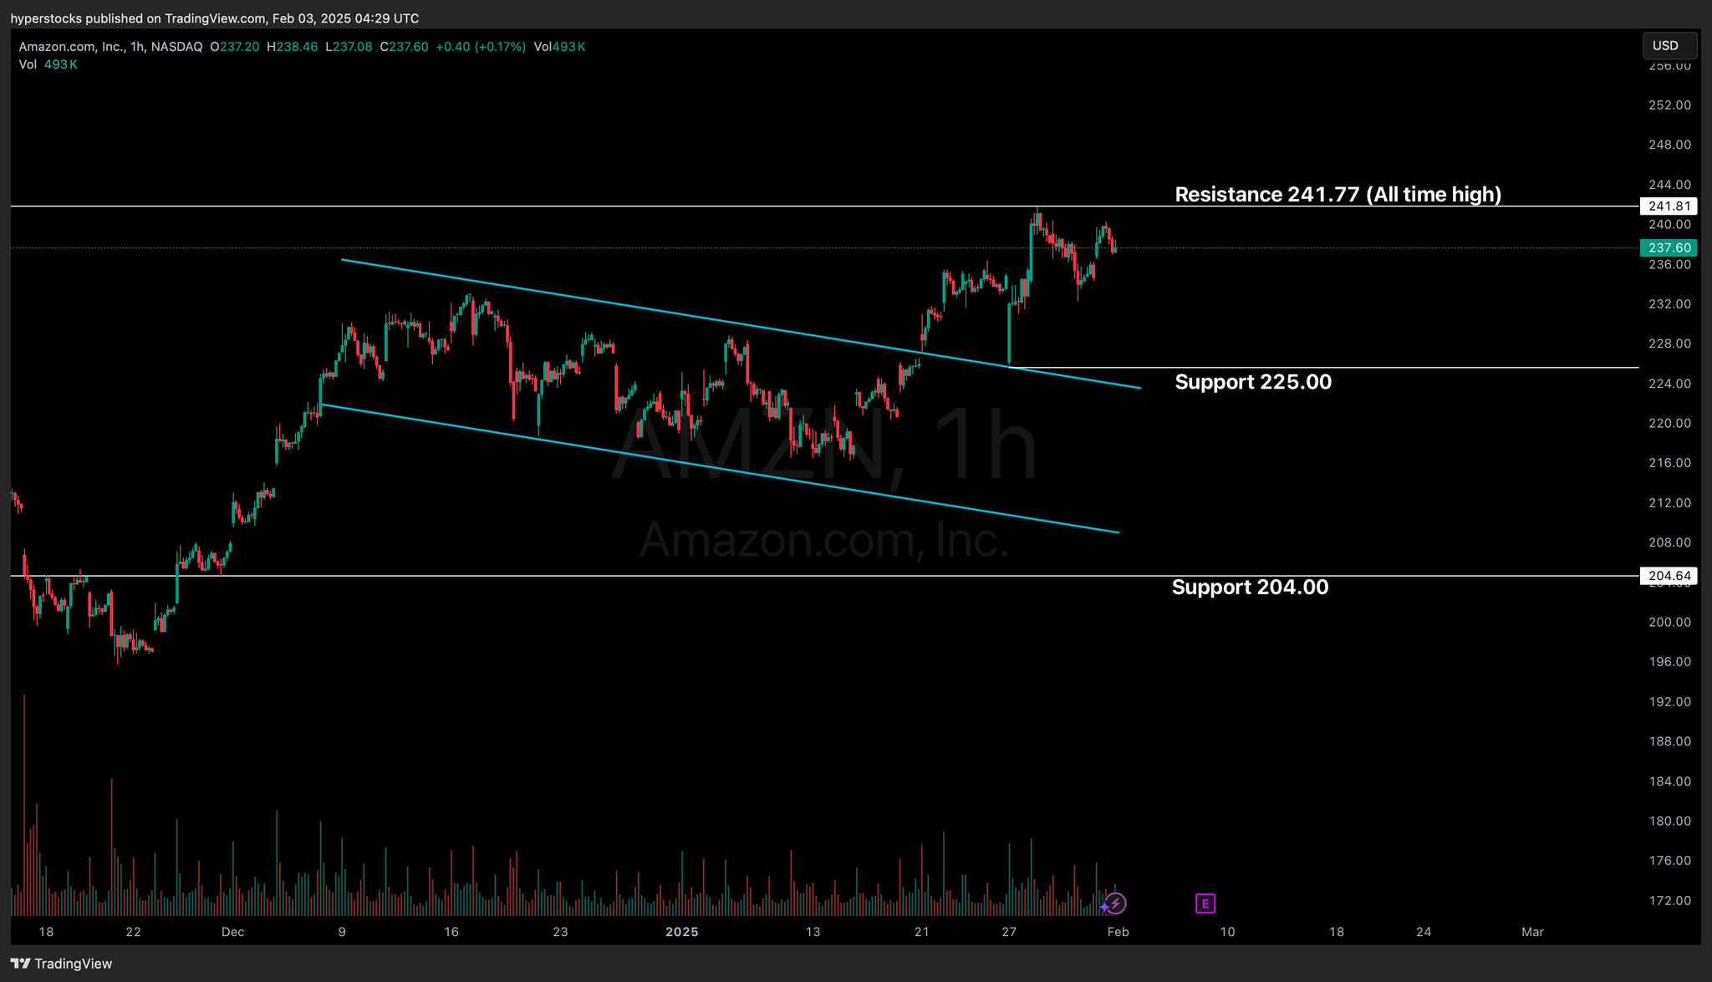This screenshot has width=1712, height=982.
Task: Click the L237.08 low value
Action: [349, 47]
